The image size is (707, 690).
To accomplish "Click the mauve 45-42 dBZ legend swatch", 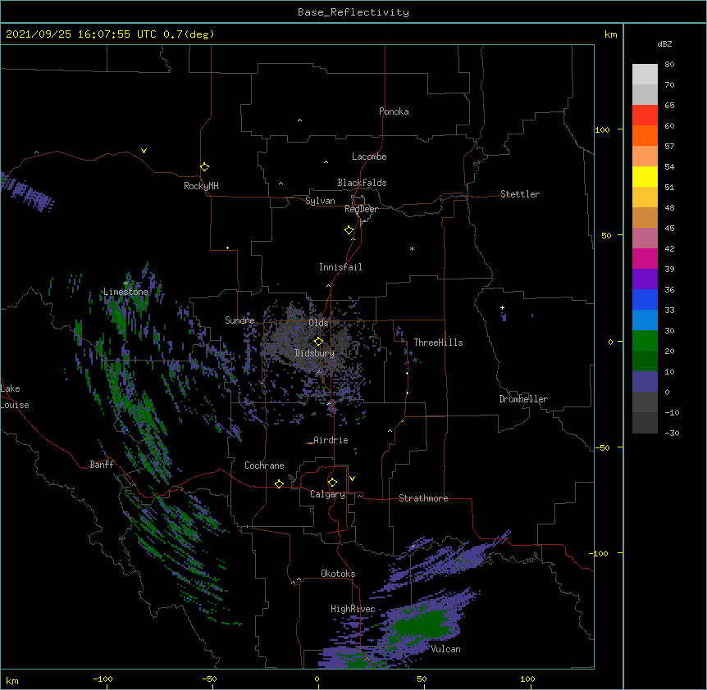I will point(645,238).
